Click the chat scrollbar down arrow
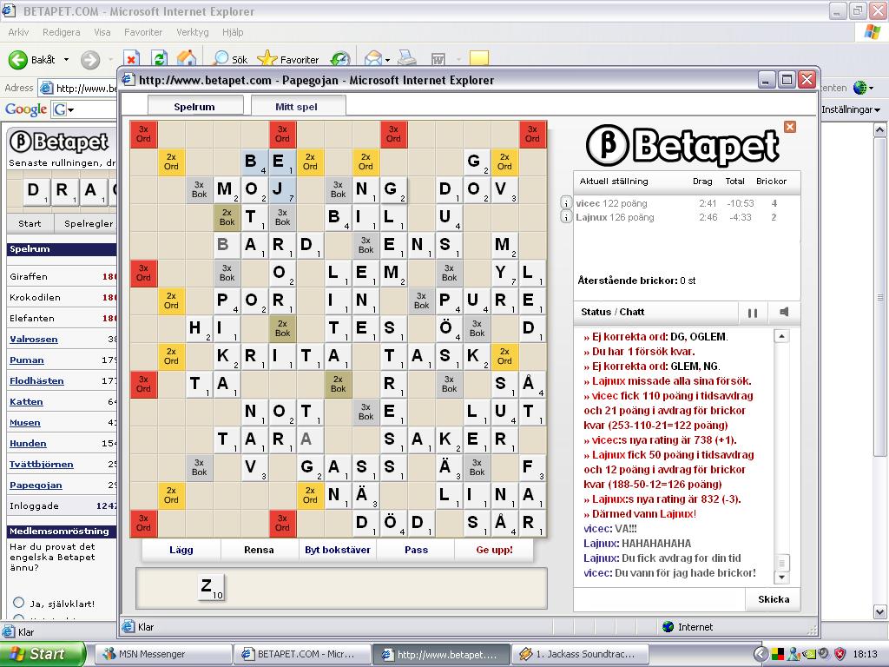Image resolution: width=889 pixels, height=667 pixels. point(781,578)
